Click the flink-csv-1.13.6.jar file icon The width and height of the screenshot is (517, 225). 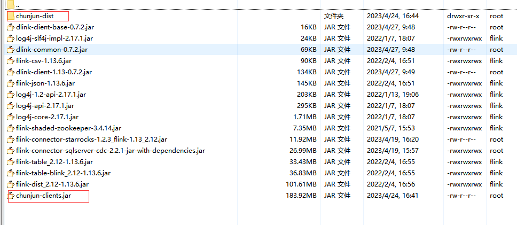point(11,61)
